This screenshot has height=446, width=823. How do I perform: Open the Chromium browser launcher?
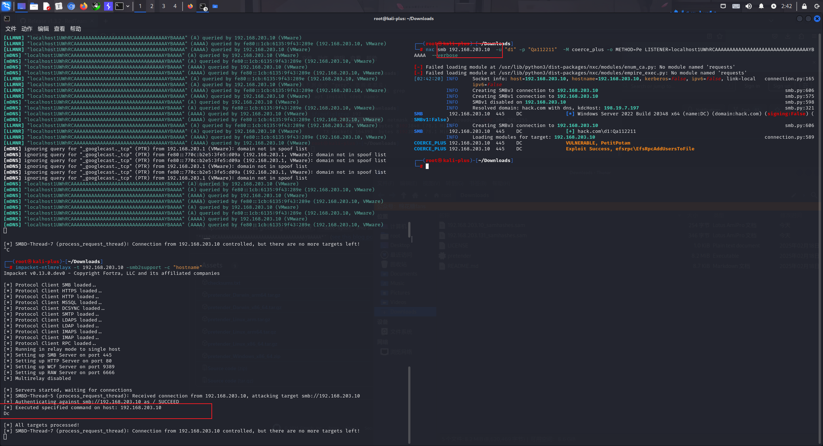pos(71,6)
